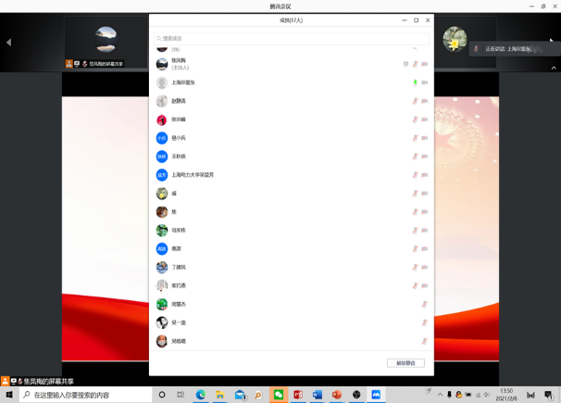Screen dimensions: 561x403
Task: Open the taskbar clock and calendar
Action: click(506, 395)
